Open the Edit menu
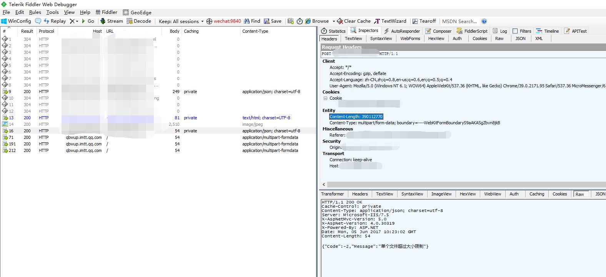The image size is (606, 277). [x=20, y=12]
